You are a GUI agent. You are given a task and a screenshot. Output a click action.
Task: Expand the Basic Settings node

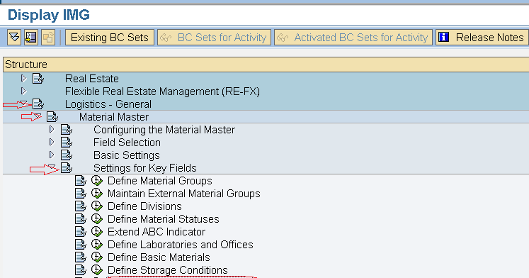(x=52, y=155)
